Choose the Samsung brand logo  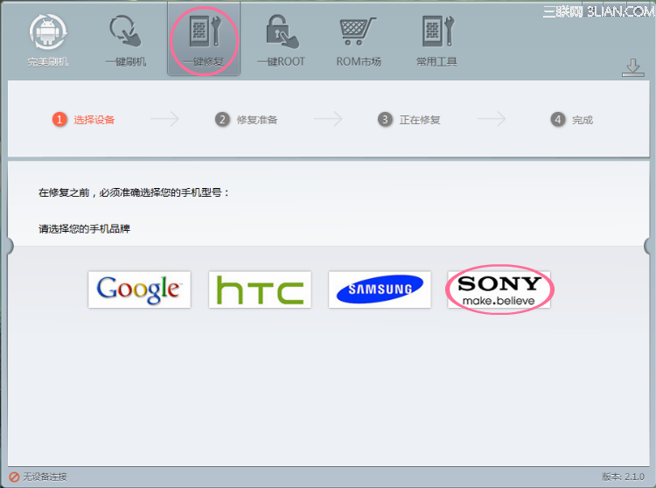pyautogui.click(x=380, y=289)
